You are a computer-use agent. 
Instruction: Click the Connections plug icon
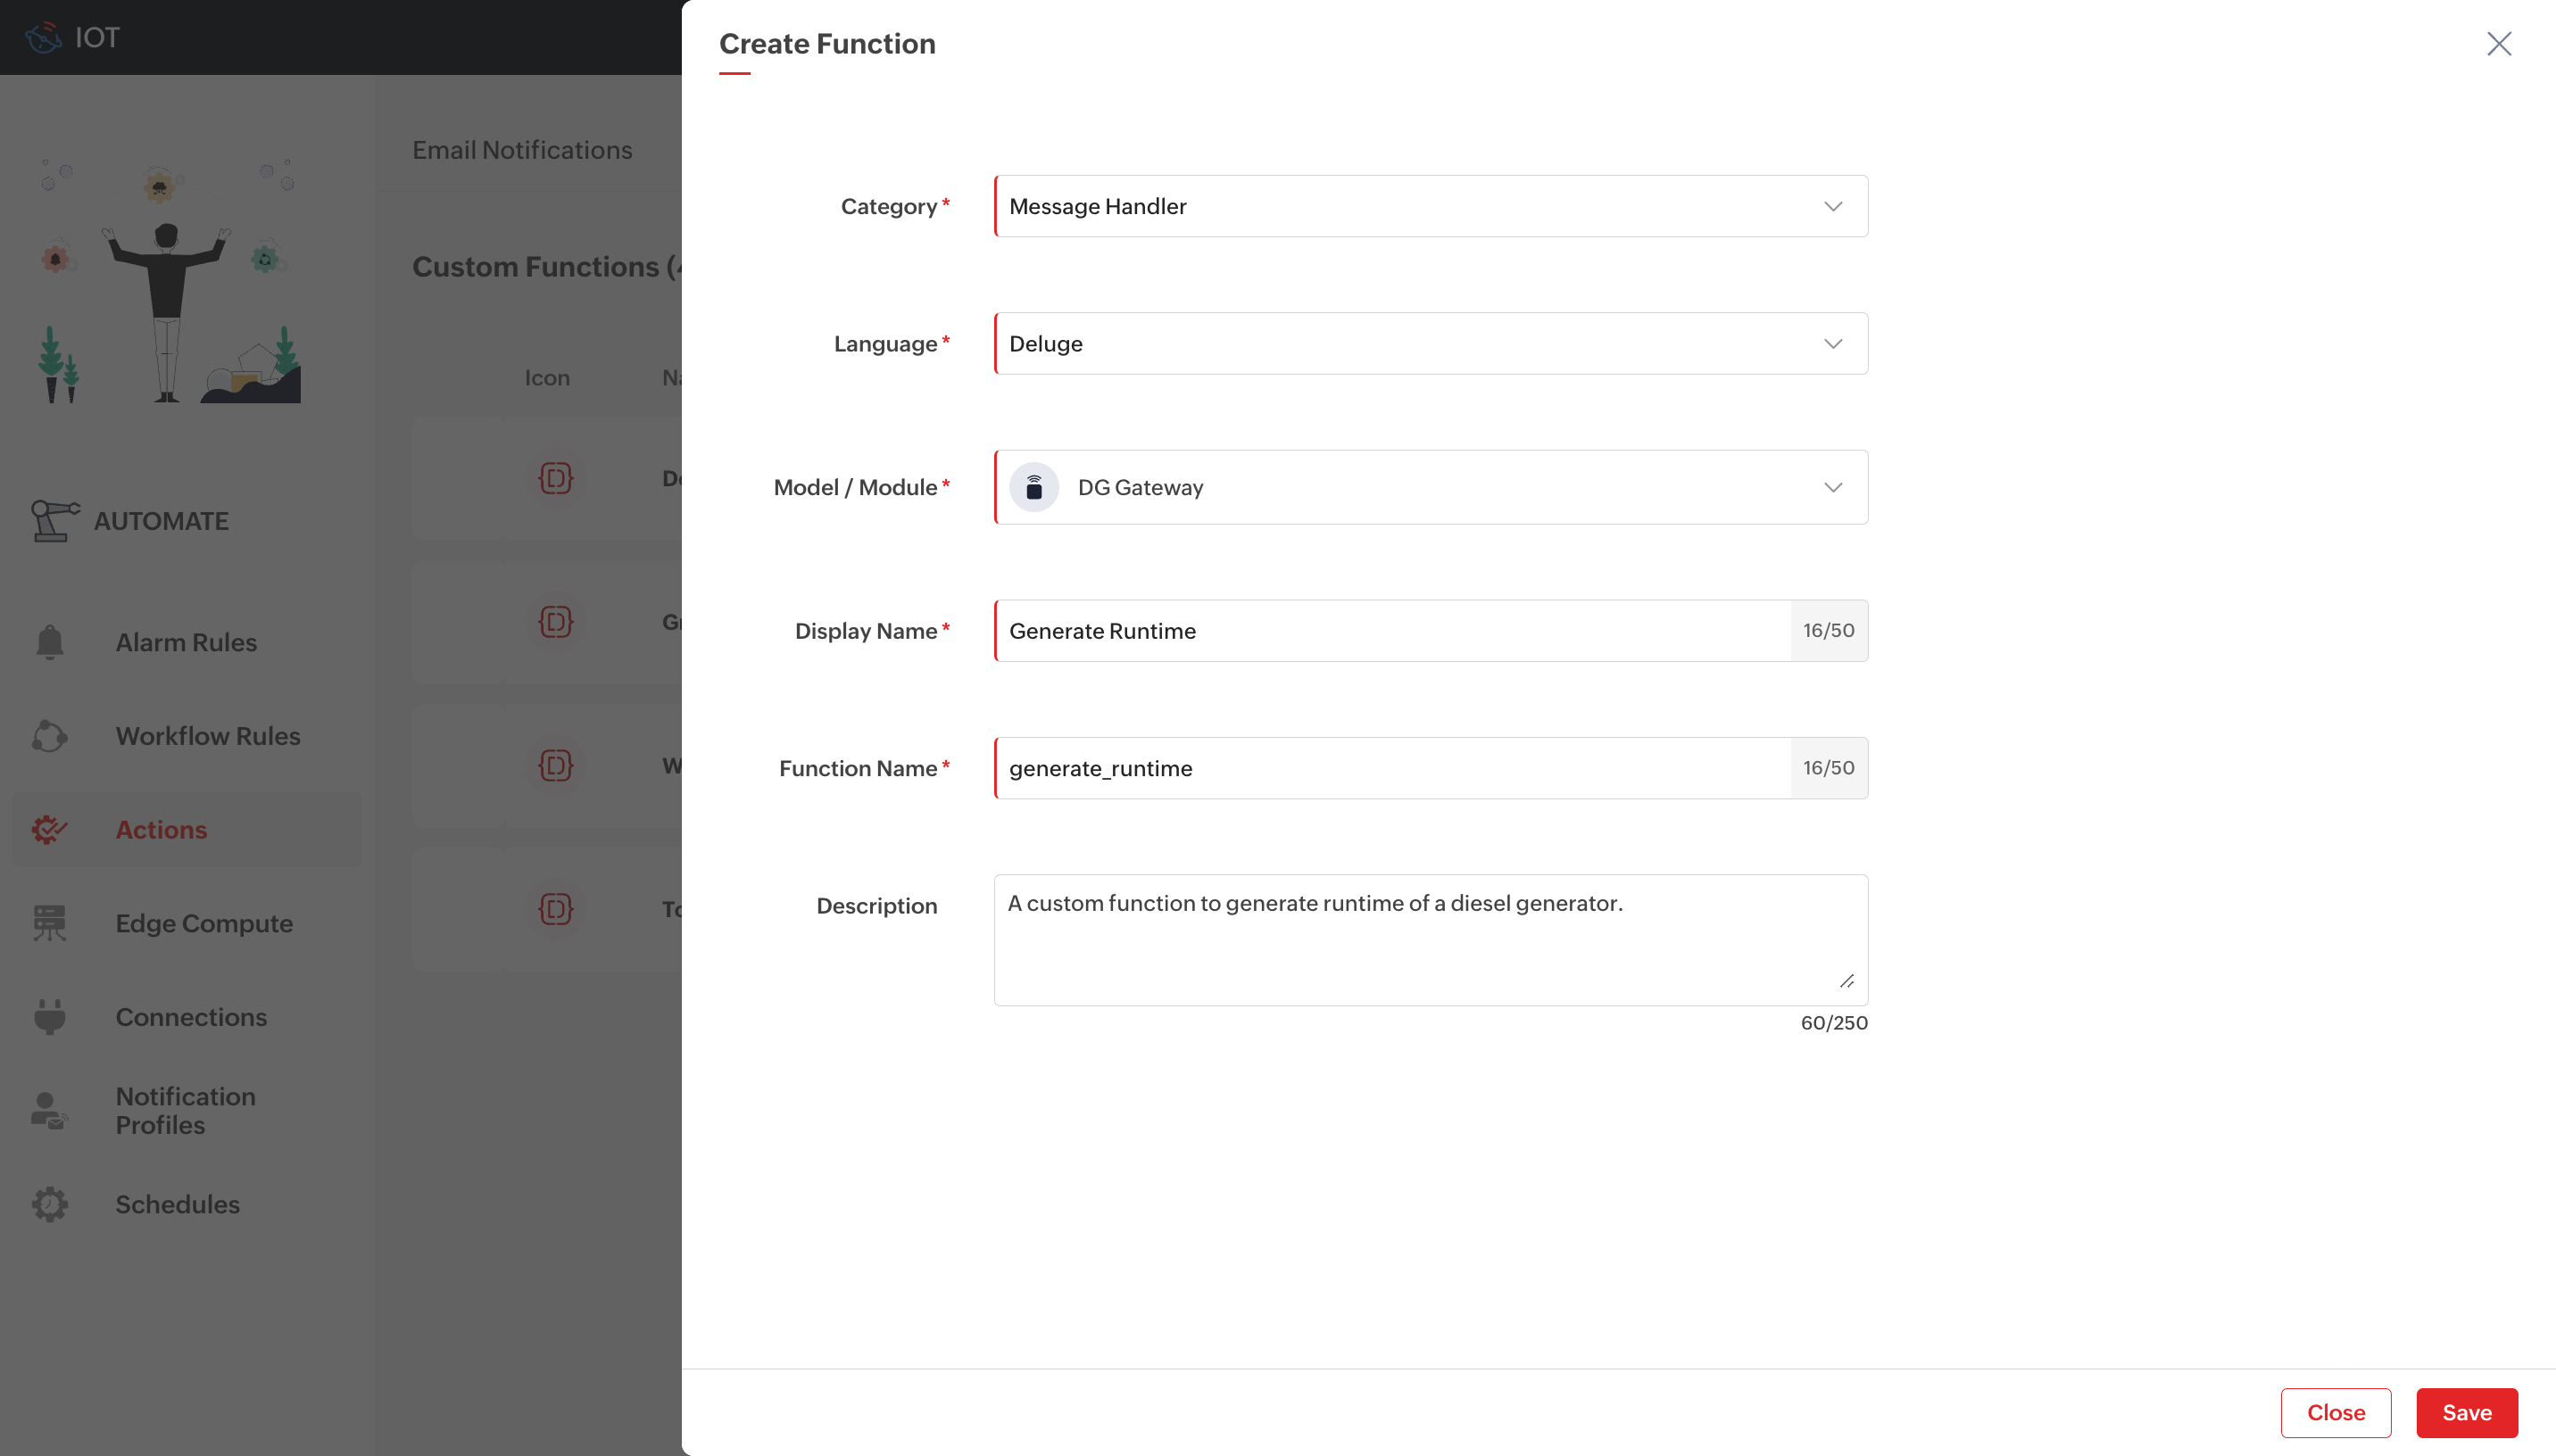[x=49, y=1016]
